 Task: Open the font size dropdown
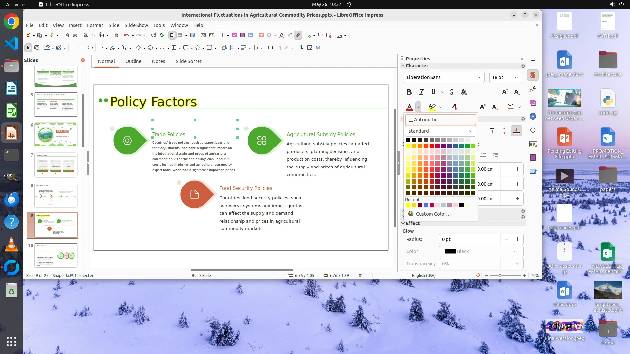pyautogui.click(x=516, y=77)
